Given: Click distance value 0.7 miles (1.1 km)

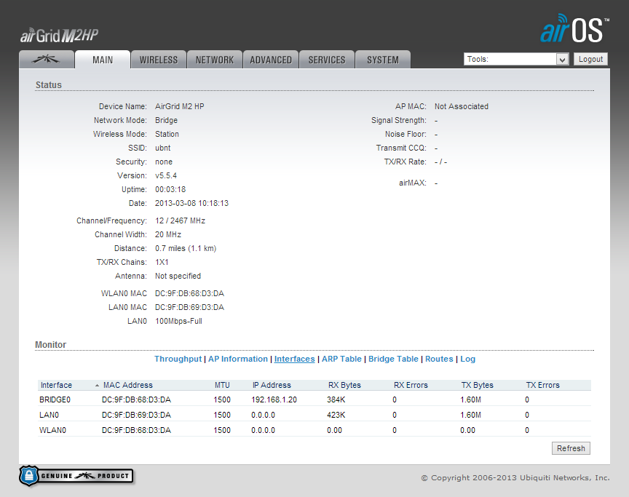Looking at the screenshot, I should pos(186,248).
